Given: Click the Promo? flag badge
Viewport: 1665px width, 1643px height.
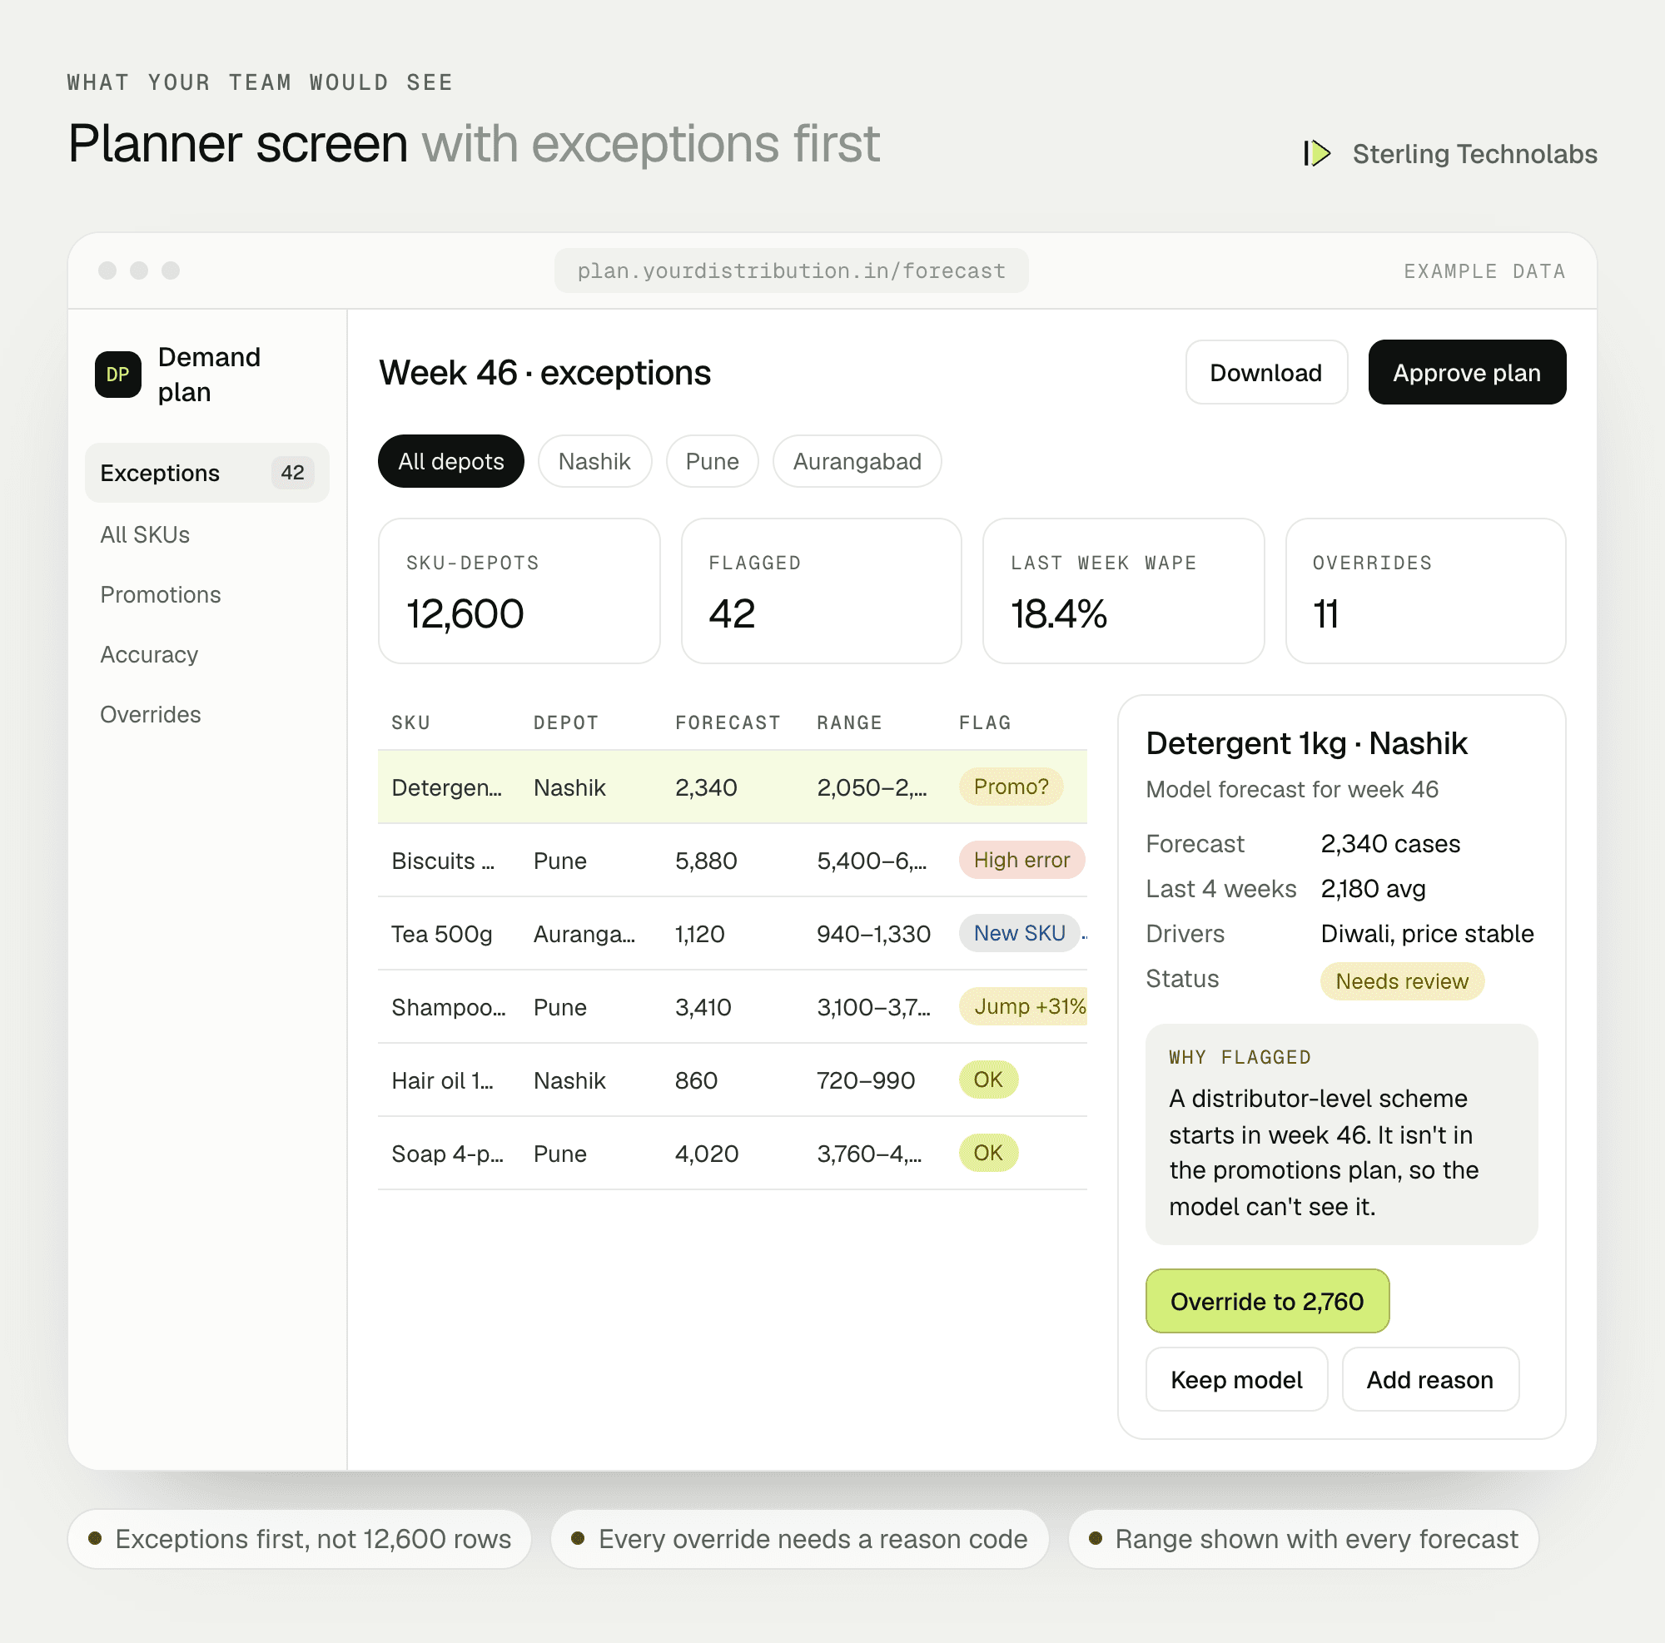Looking at the screenshot, I should [1011, 787].
